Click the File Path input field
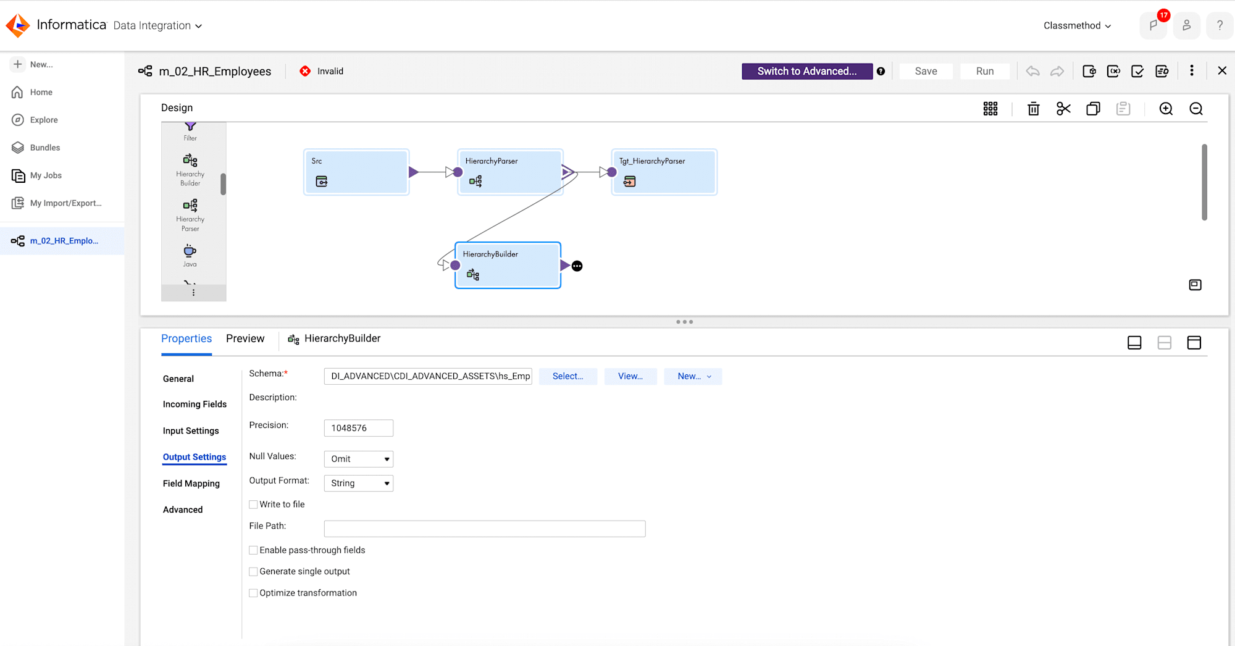 tap(485, 529)
